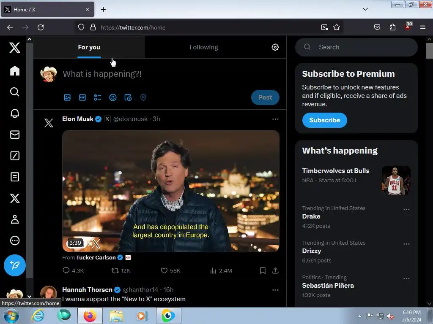The image size is (433, 324).
Task: Repost Elon Musk's post (12K)
Action: 121,270
